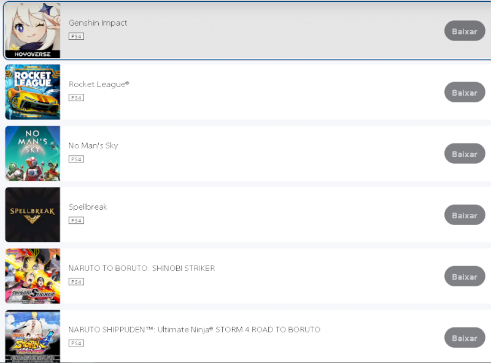This screenshot has width=491, height=363.
Task: Click the Spellbreak cover image
Action: point(33,215)
